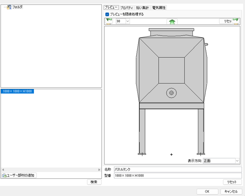245x196 pixels.
Task: Open the 拾い集計 tab
Action: (x=143, y=8)
